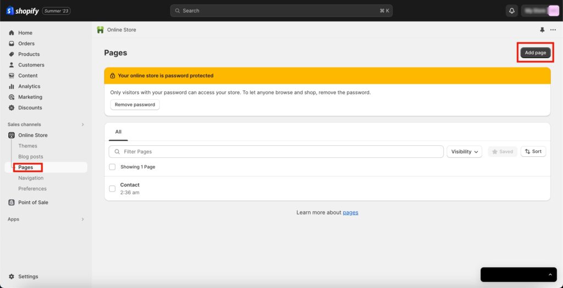563x288 pixels.
Task: Click the Point of Sale icon
Action: pos(12,202)
